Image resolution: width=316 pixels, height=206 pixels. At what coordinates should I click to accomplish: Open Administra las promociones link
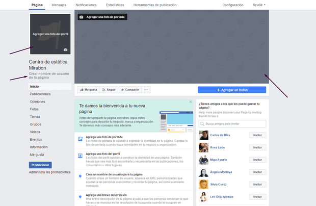(x=49, y=172)
